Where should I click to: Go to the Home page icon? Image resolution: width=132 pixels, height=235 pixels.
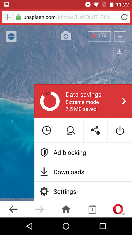click(x=66, y=209)
